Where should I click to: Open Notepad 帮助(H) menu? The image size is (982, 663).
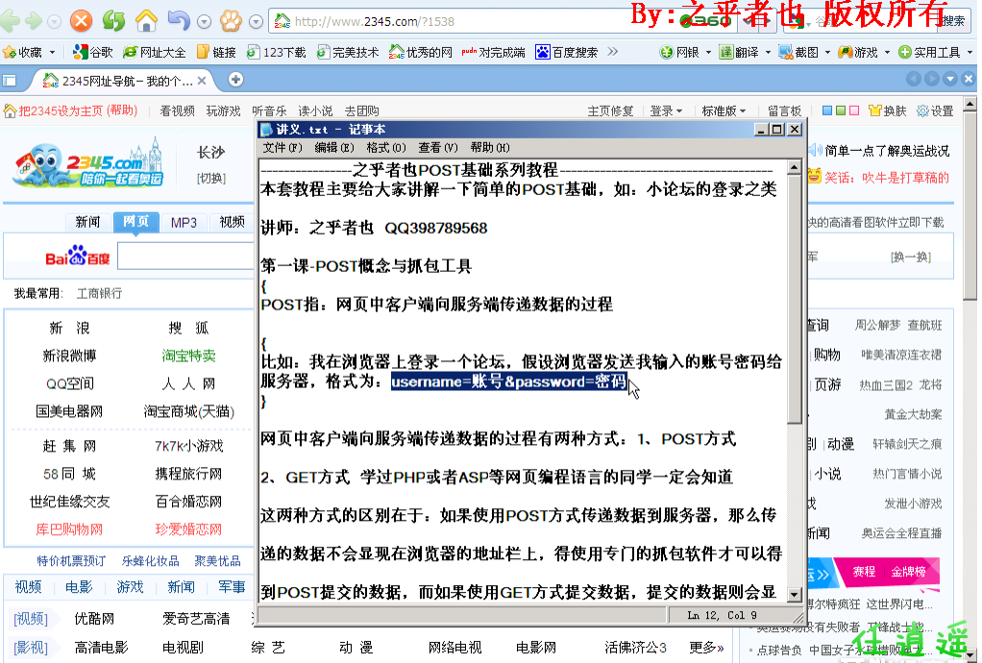(490, 148)
